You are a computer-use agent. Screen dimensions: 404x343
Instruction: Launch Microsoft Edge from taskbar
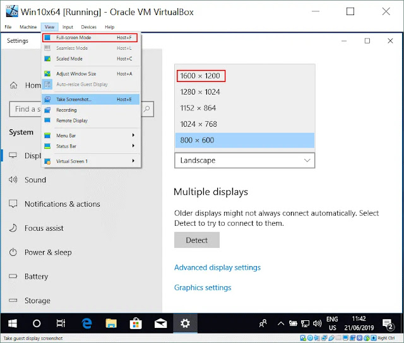tap(86, 323)
